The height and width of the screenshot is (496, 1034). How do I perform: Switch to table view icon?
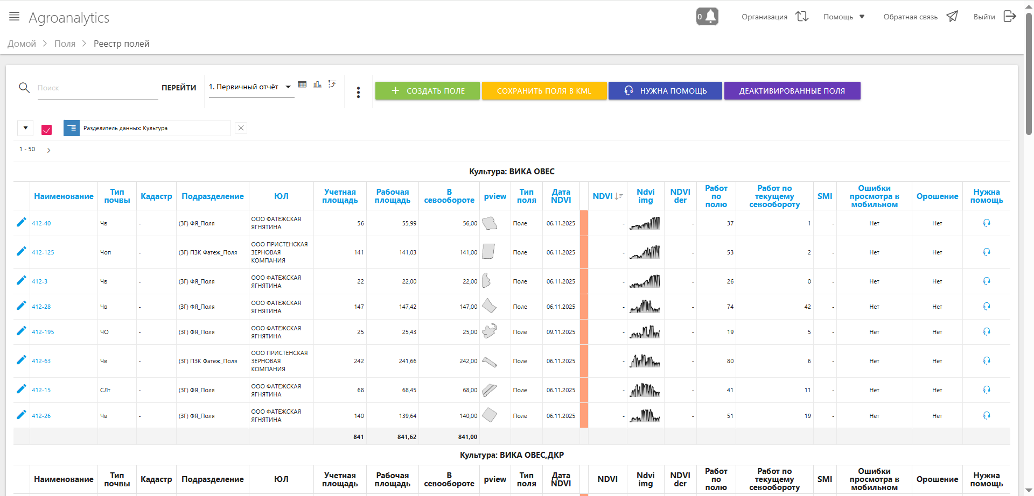coord(302,84)
